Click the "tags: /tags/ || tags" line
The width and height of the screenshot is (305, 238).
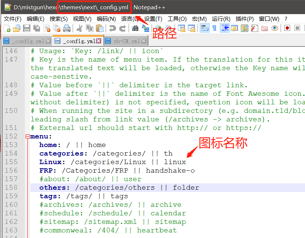pyautogui.click(x=84, y=196)
